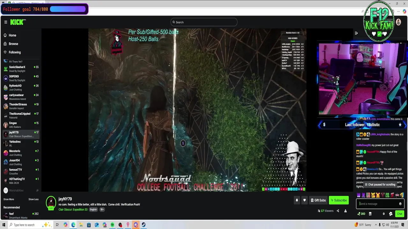The height and width of the screenshot is (229, 408).
Task: Click in the Kick Search field
Action: (204, 22)
